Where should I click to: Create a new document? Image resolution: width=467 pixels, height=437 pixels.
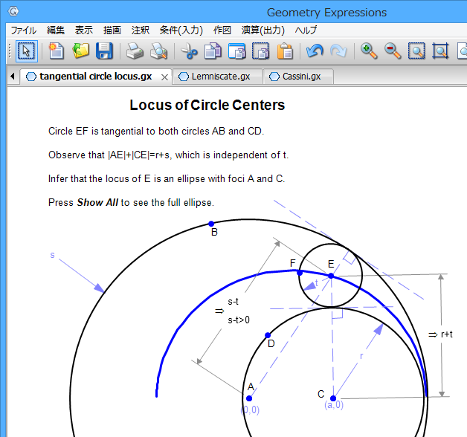coord(57,51)
